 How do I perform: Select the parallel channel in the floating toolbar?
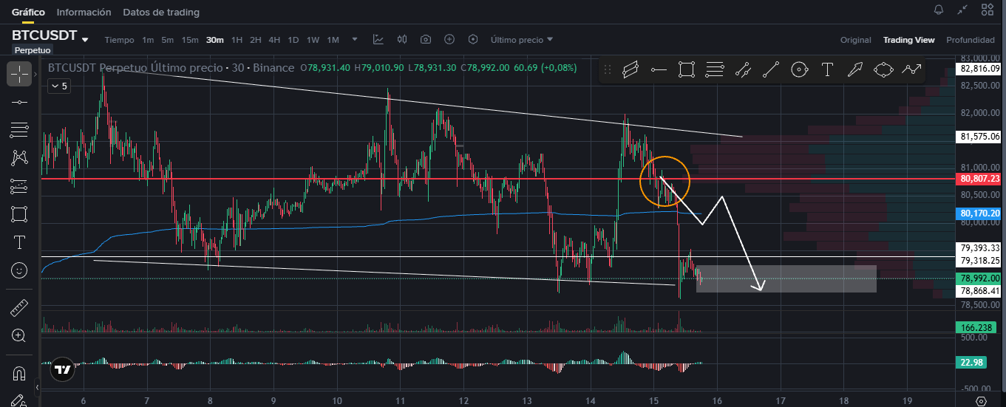coord(631,70)
